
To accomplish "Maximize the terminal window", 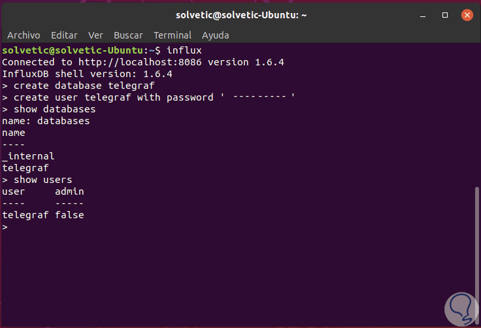I will (445, 14).
